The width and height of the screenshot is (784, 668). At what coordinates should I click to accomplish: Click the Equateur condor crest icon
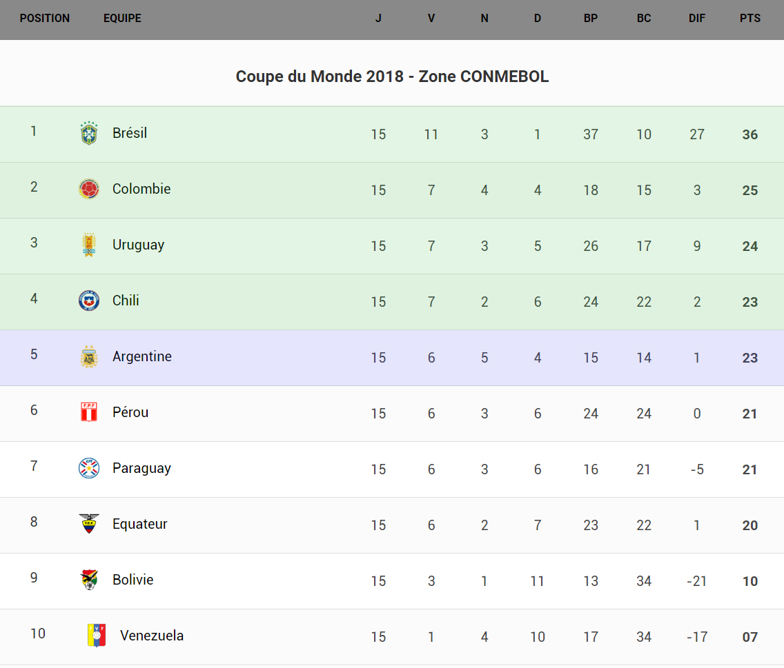point(89,524)
